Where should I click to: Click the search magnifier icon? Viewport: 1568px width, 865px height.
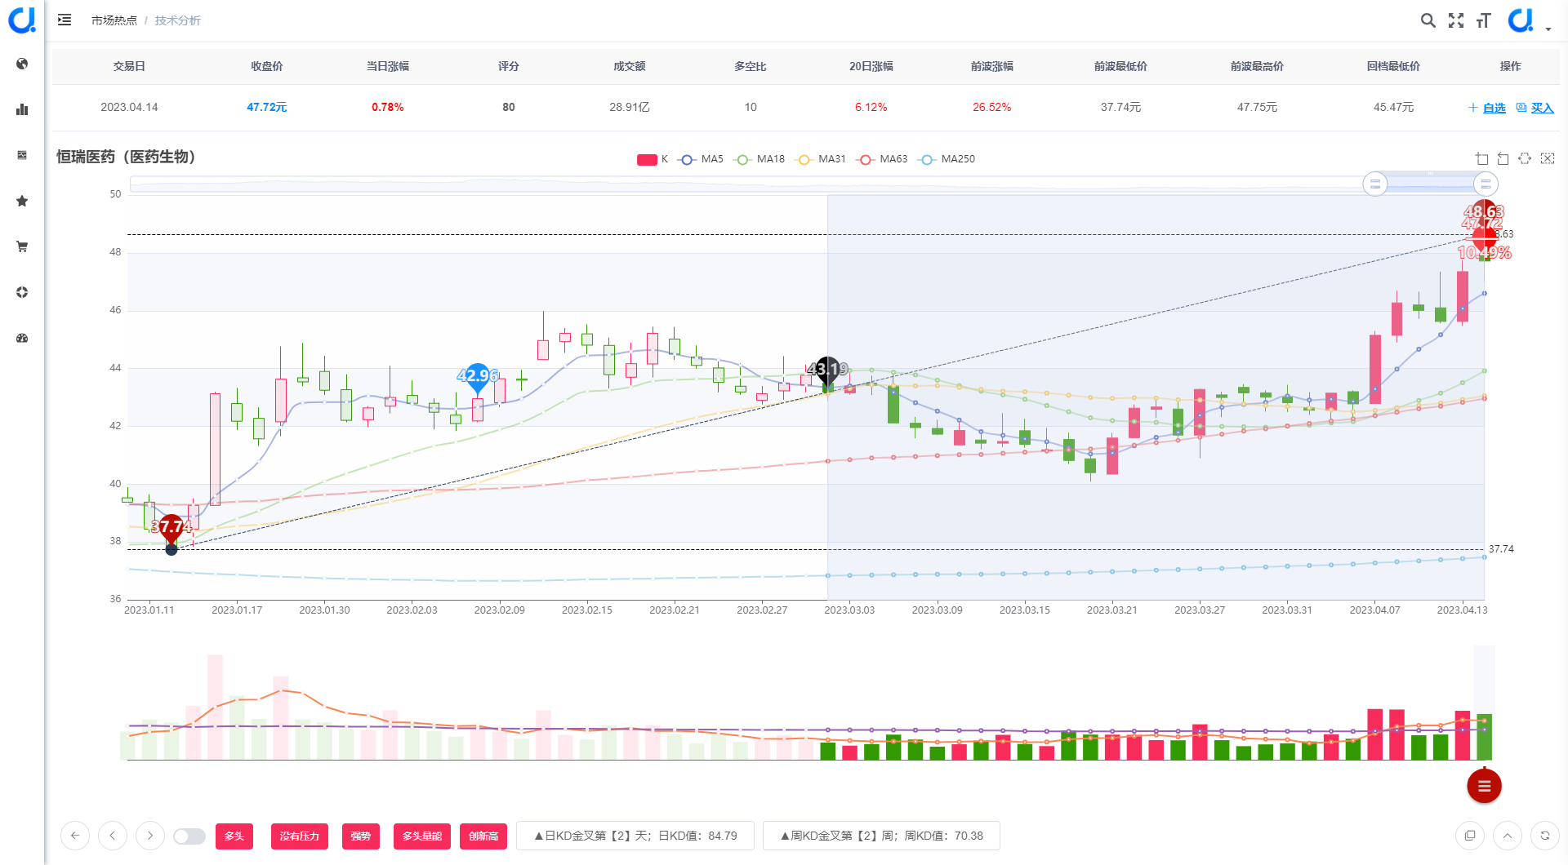1428,20
